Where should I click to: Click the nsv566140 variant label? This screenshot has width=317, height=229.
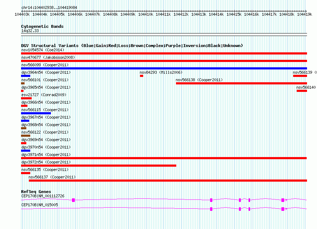coord(306,87)
